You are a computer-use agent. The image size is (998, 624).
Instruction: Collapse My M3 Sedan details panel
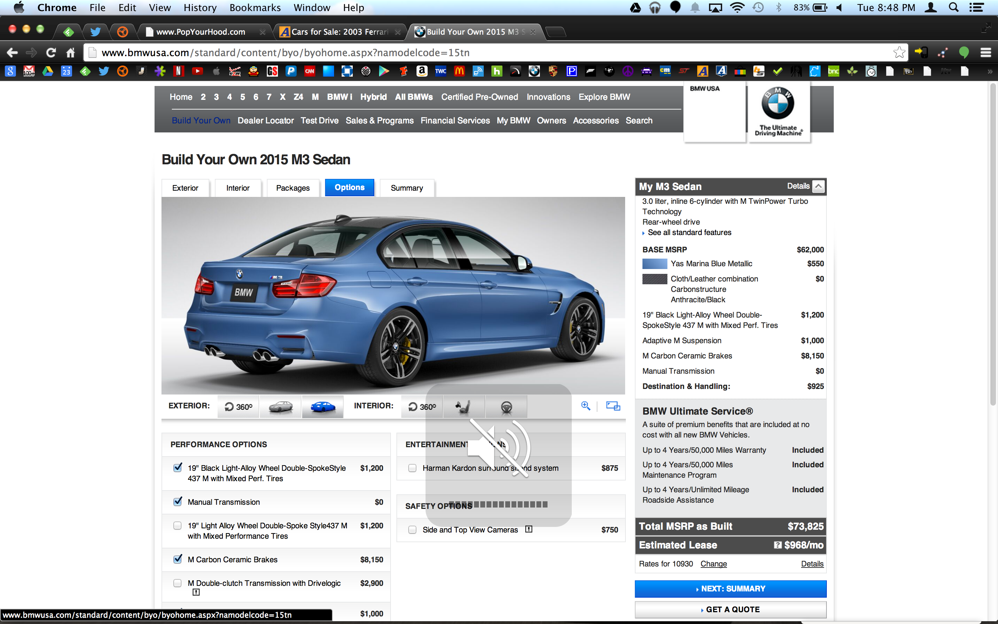click(x=818, y=186)
